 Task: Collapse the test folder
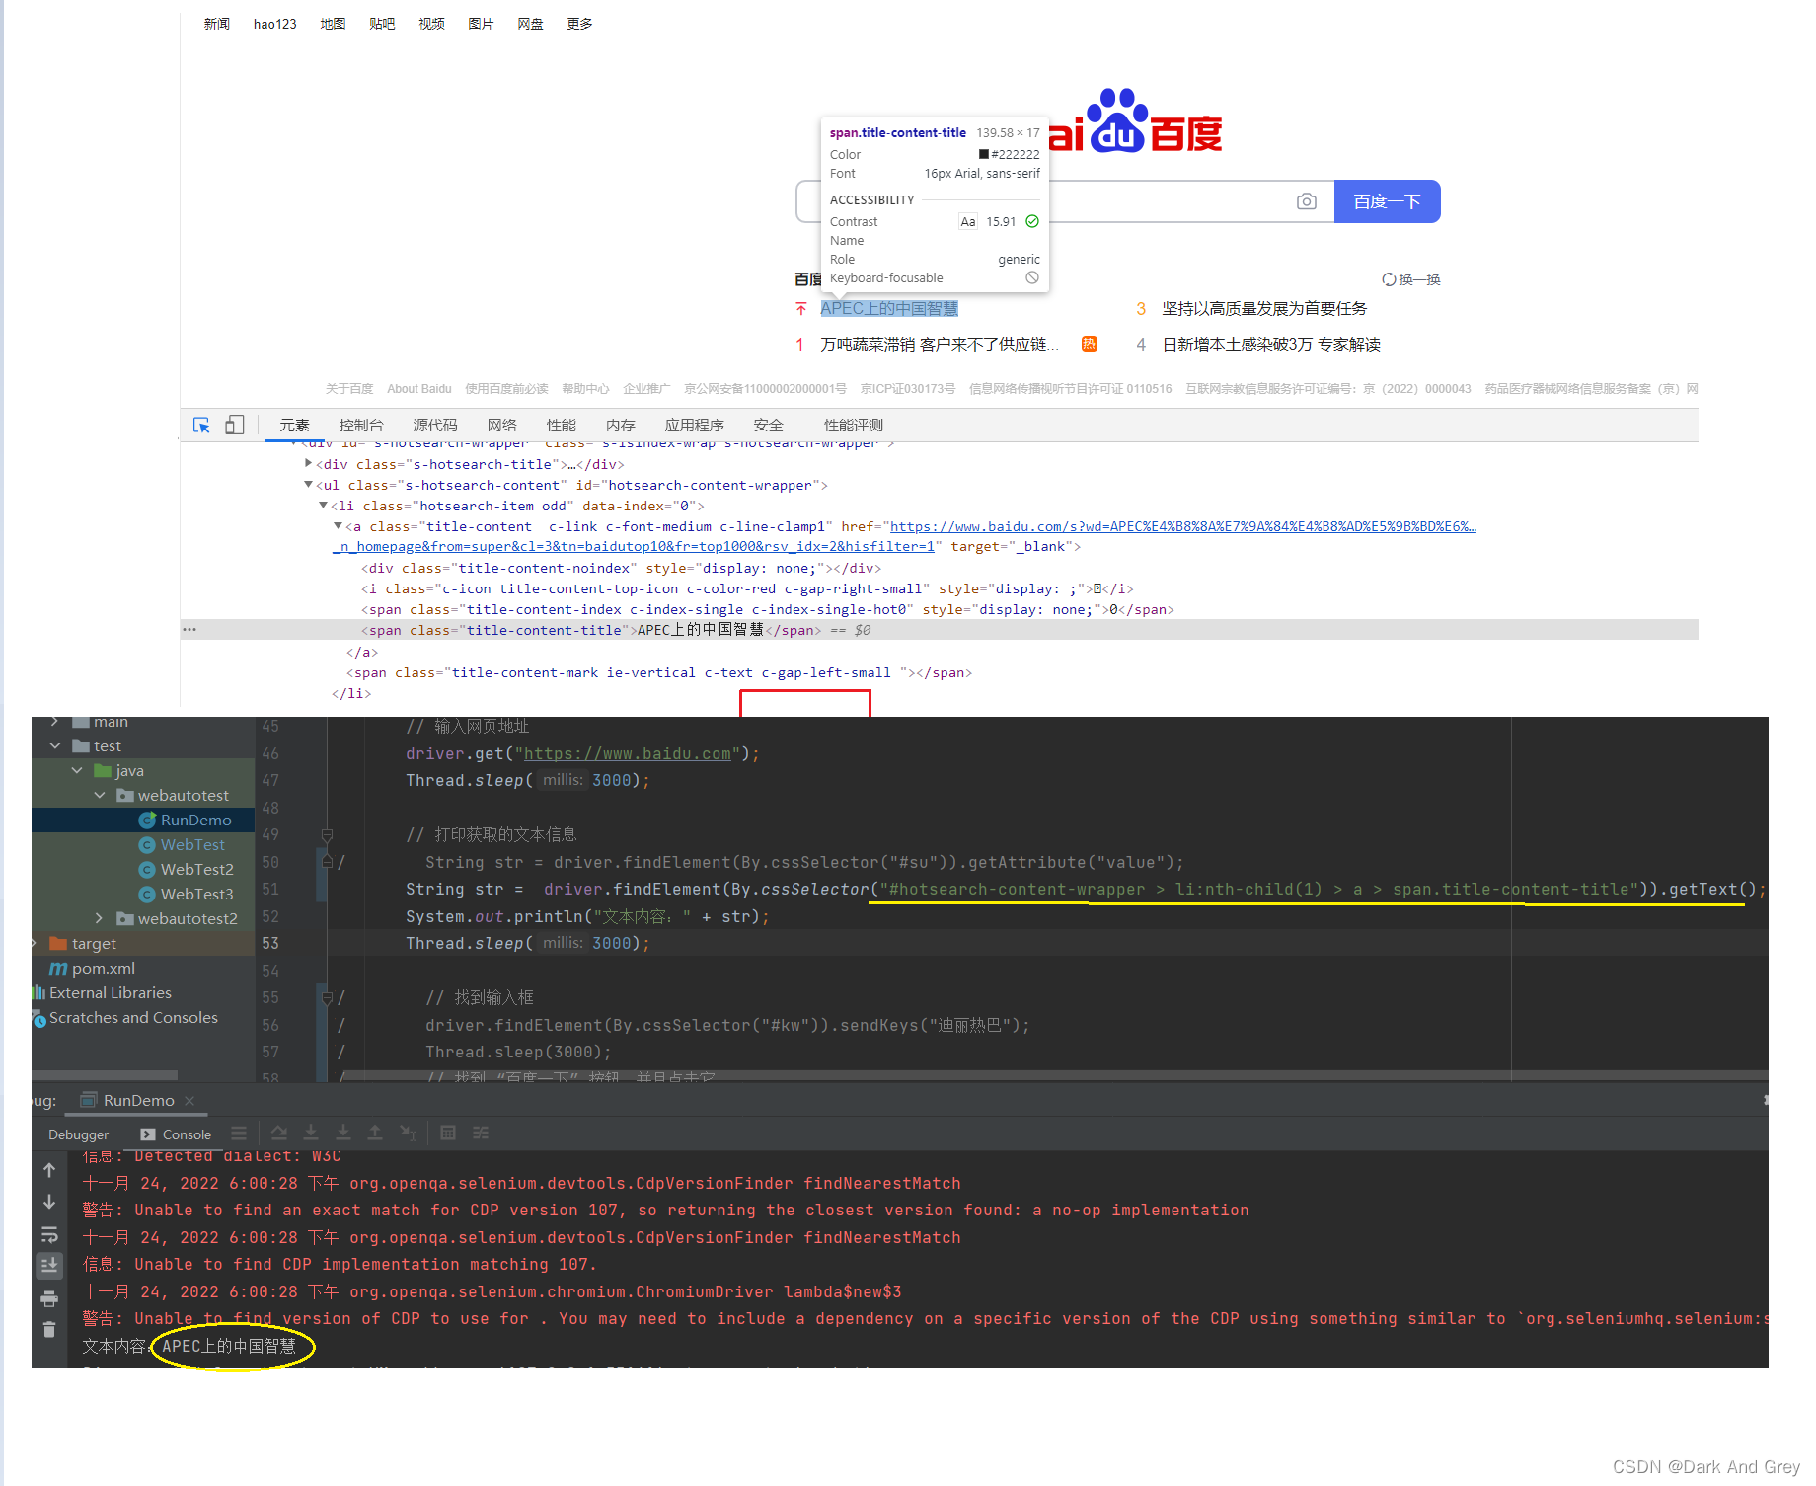(54, 746)
